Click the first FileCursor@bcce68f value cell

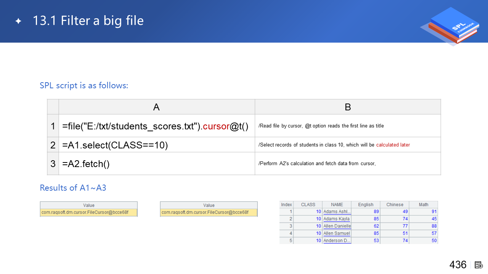click(88, 212)
